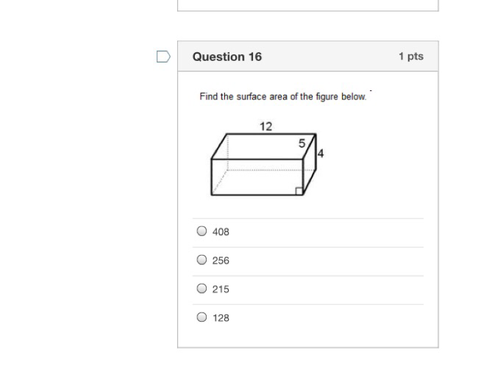
Task: Click the 'Question 16' heading
Action: [227, 57]
